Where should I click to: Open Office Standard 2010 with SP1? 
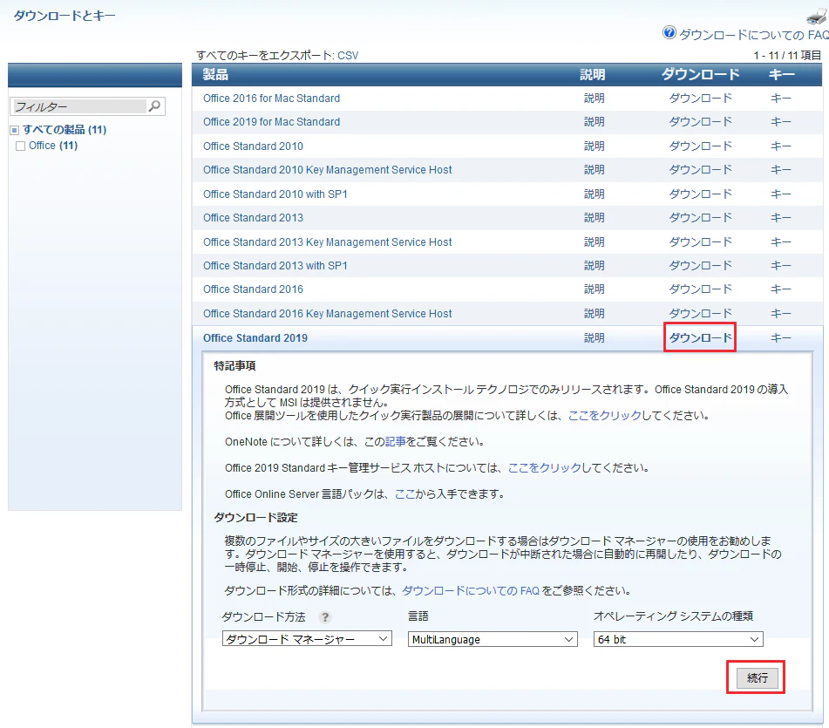point(275,194)
